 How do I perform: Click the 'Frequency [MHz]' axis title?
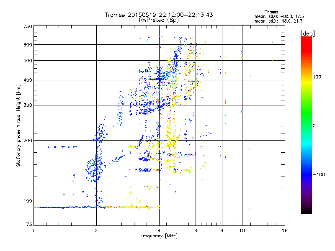tap(159, 236)
